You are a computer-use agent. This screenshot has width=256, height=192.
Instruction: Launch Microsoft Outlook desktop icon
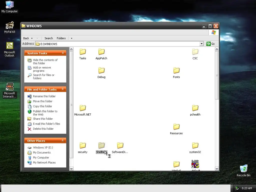point(9,49)
